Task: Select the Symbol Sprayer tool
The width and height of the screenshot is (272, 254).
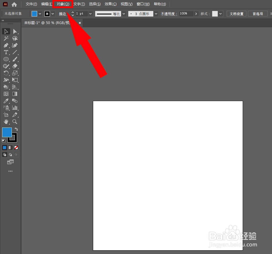Action: (6, 108)
